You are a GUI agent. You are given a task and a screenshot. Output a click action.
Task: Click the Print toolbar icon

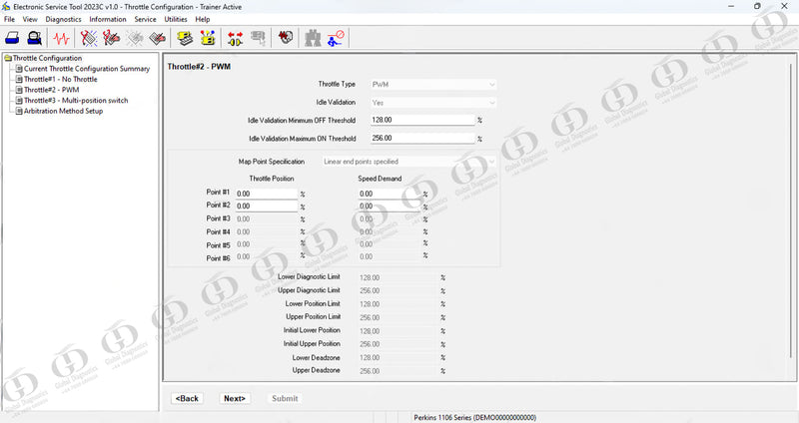[12, 38]
